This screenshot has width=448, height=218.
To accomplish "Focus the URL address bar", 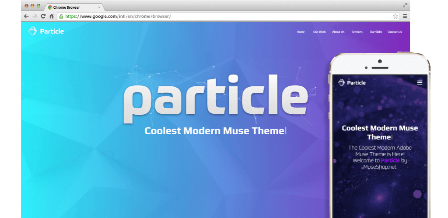I will [x=219, y=16].
